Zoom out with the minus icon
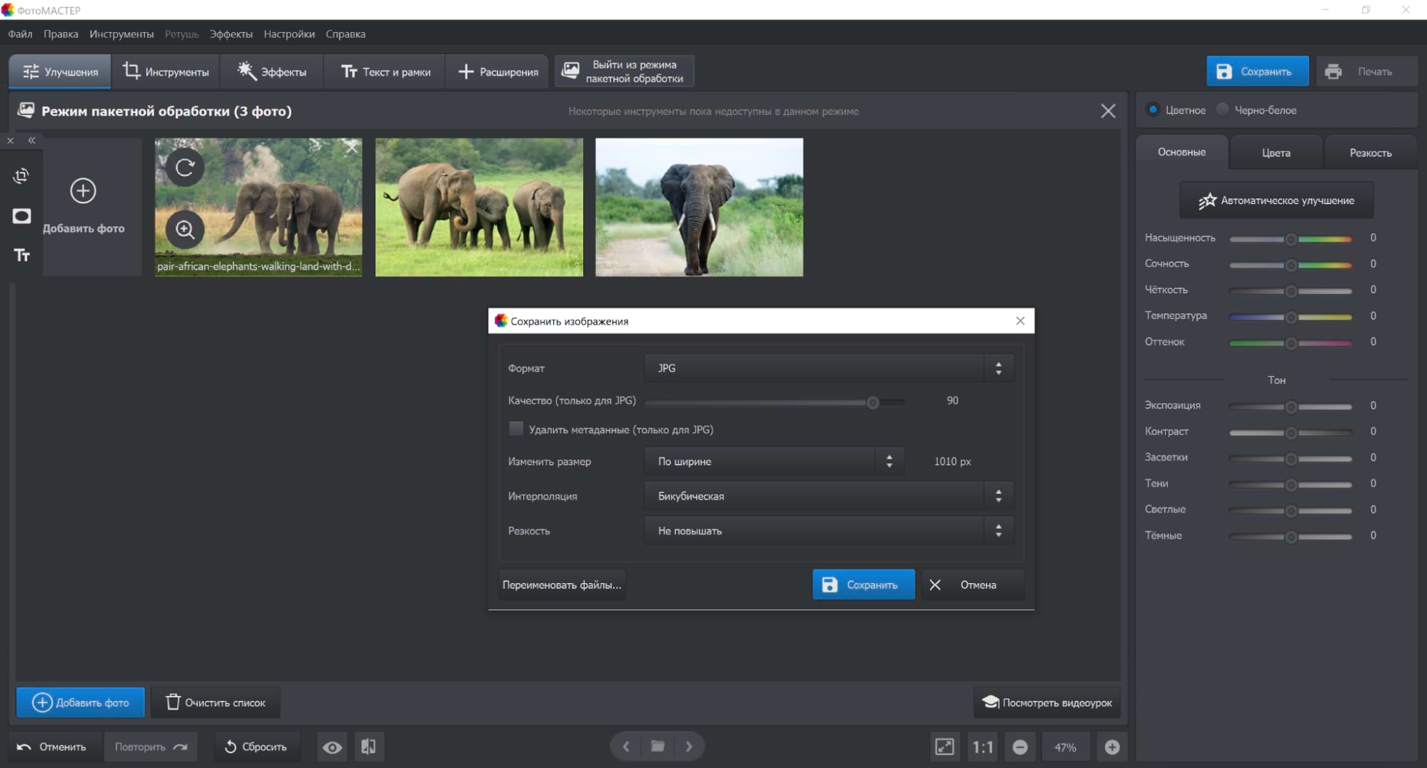Image resolution: width=1427 pixels, height=768 pixels. coord(1020,747)
